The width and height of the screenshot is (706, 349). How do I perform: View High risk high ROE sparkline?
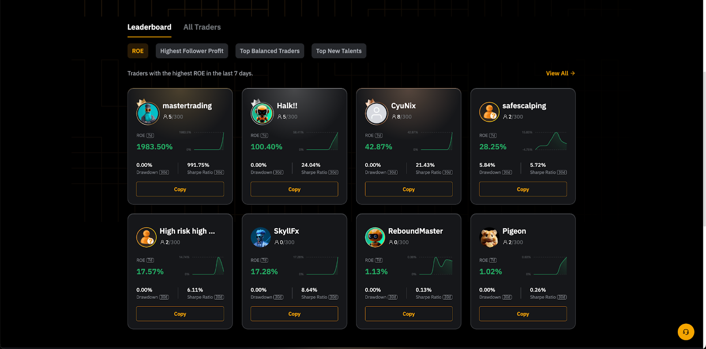(x=208, y=266)
